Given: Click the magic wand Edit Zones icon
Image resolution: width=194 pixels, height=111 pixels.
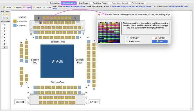Looking at the screenshot, I should tap(4, 15).
